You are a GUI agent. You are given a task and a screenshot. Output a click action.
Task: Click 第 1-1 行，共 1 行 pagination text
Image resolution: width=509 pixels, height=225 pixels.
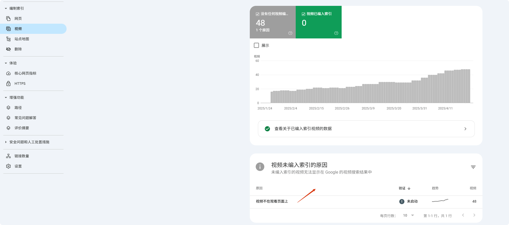coord(438,216)
